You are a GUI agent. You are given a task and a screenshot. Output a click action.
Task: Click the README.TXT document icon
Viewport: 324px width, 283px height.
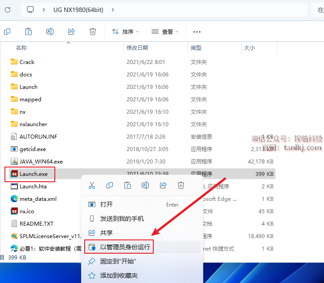click(x=14, y=223)
